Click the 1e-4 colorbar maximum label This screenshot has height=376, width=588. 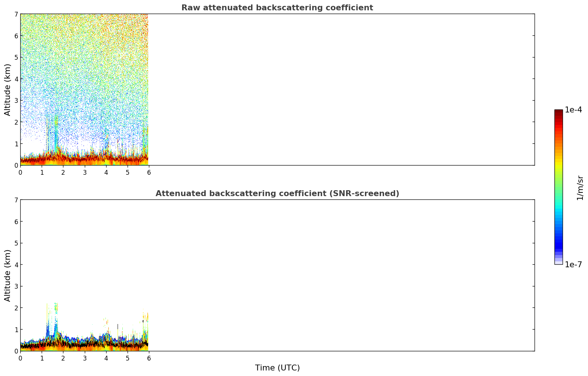573,110
